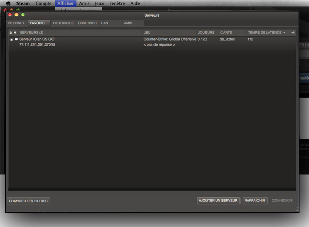Sort by TEMPS DE LATENCE column
Screen dimensions: 309x227
click(x=268, y=33)
